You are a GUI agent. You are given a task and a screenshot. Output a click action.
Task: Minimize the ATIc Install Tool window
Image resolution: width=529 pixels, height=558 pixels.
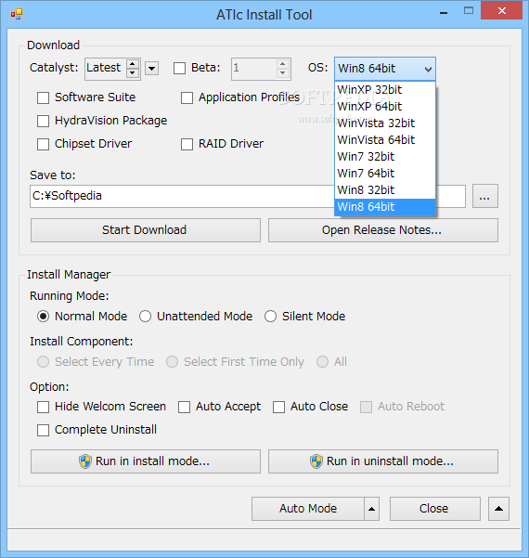[444, 13]
